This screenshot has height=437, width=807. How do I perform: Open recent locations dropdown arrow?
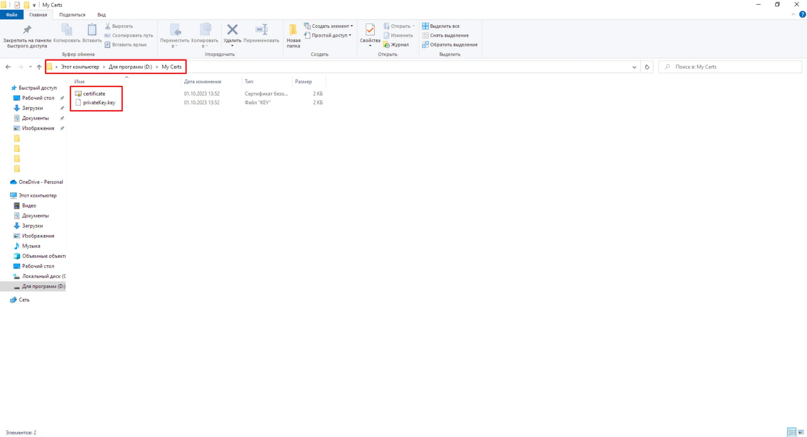pyautogui.click(x=30, y=67)
